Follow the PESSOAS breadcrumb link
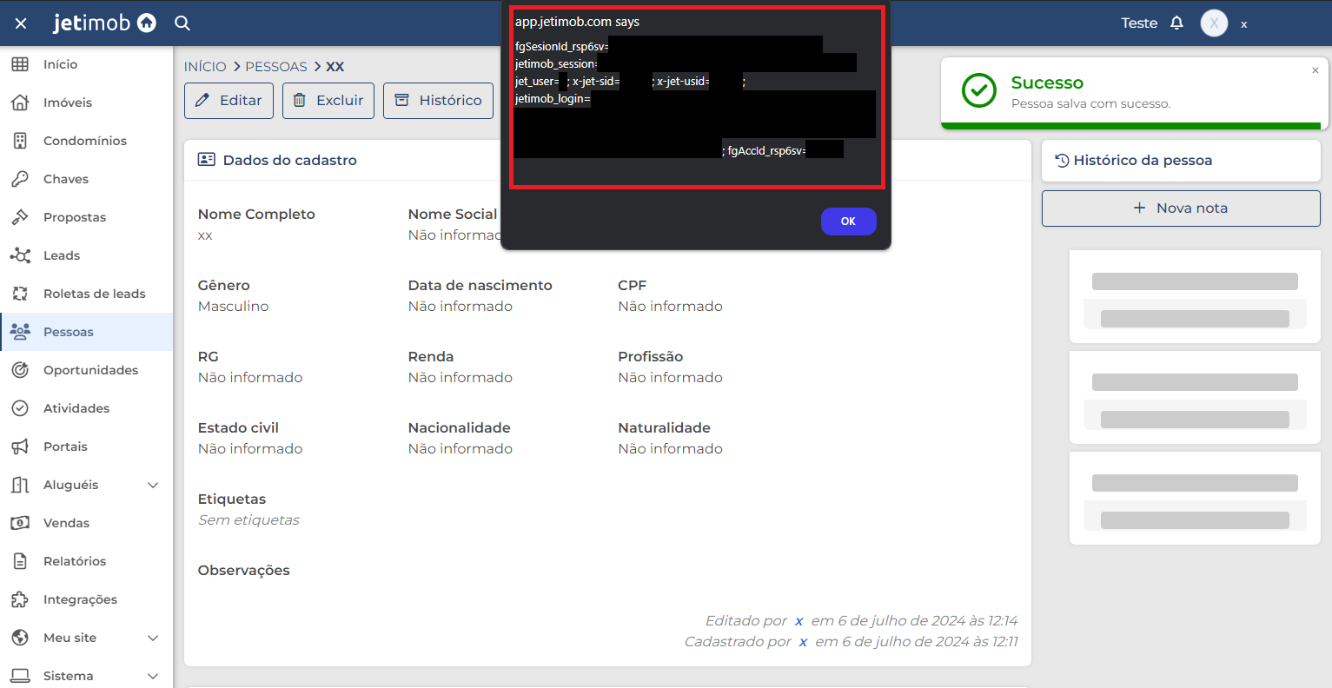The height and width of the screenshot is (688, 1332). [x=276, y=67]
